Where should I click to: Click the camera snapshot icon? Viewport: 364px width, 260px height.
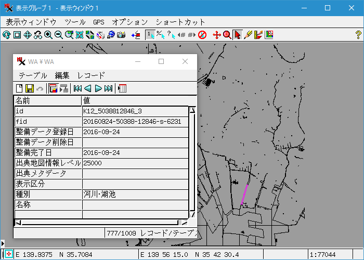pyautogui.click(x=122, y=35)
